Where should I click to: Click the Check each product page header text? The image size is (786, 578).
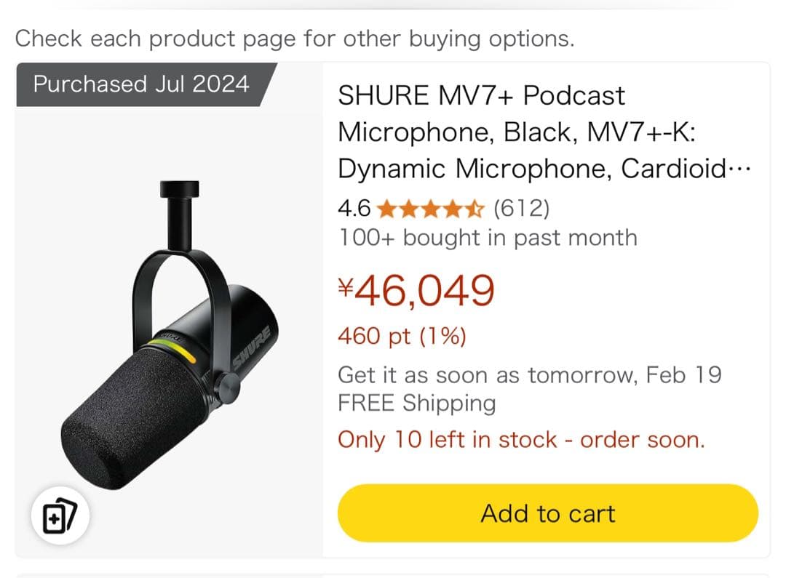point(295,38)
